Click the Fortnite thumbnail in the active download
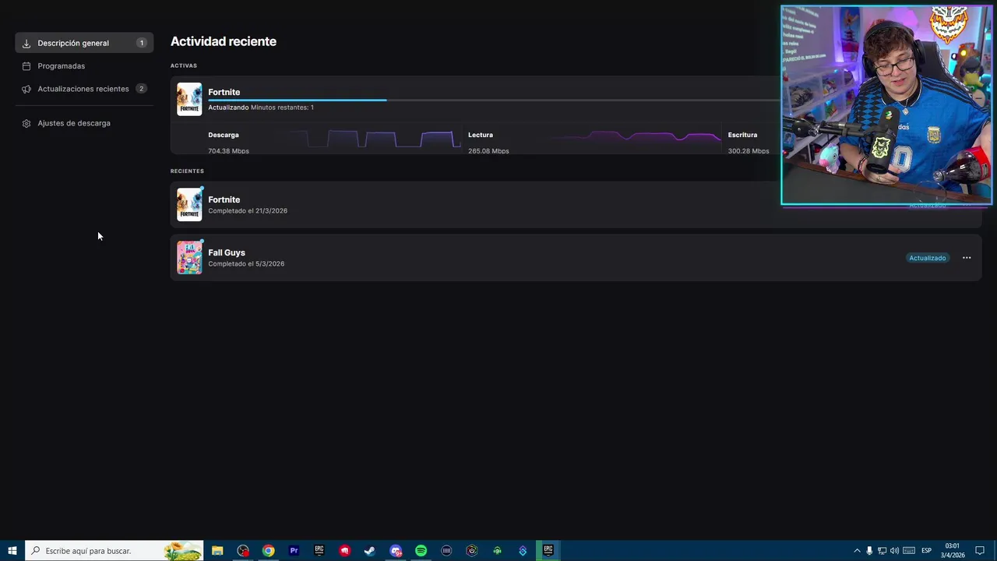This screenshot has width=997, height=561. (189, 99)
